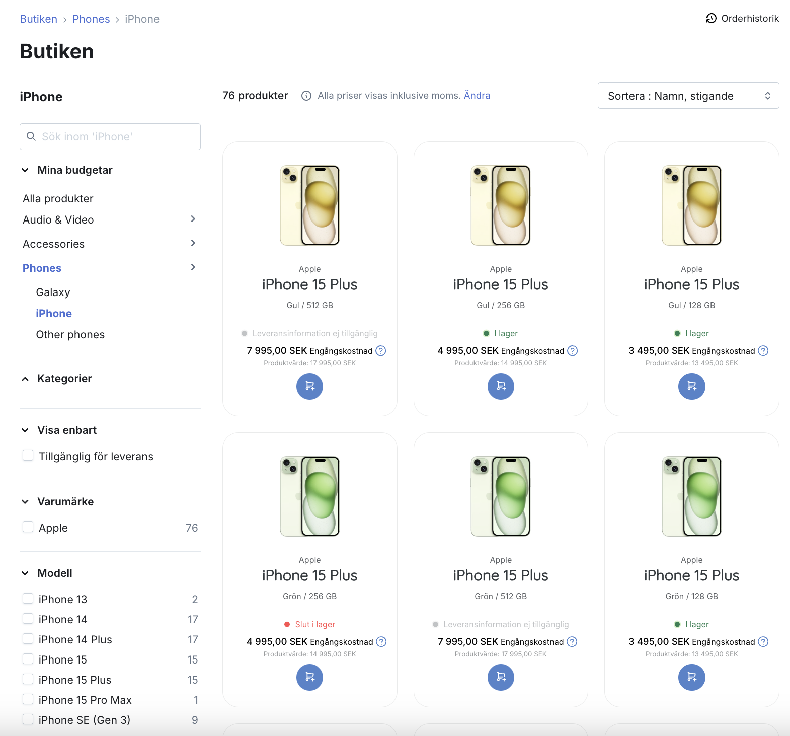790x736 pixels.
Task: Check the iPhone 14 model filter
Action: point(28,619)
